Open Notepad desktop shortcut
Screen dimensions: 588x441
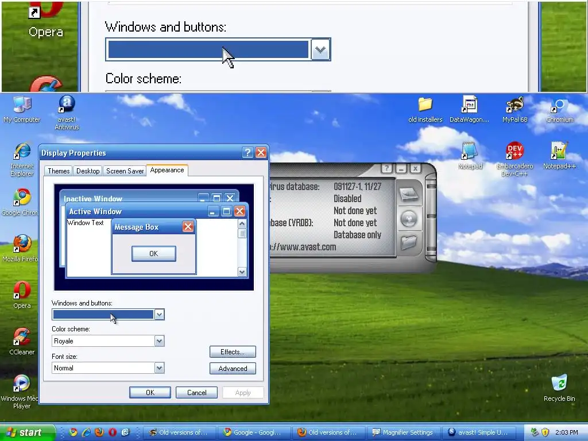coord(470,156)
